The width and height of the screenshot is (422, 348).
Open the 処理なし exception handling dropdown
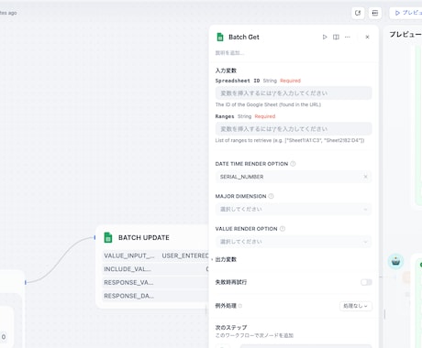click(x=356, y=306)
